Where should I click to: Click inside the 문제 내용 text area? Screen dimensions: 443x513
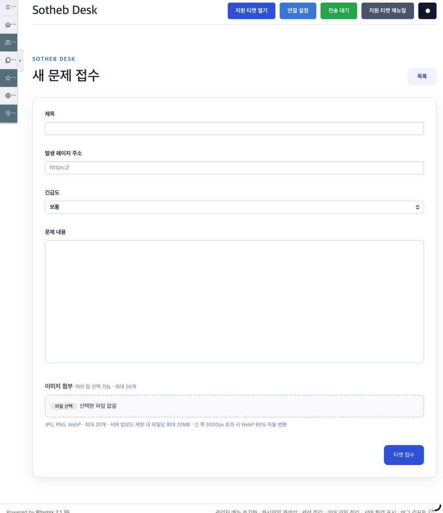(x=234, y=301)
